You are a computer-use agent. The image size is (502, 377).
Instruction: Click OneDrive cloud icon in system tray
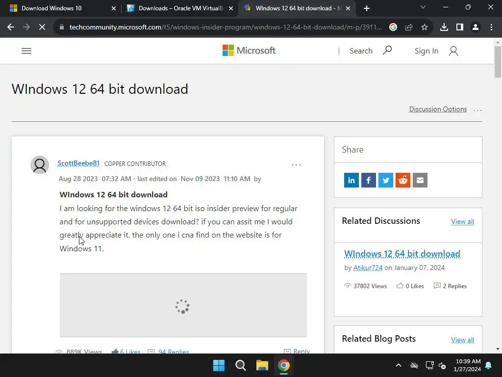click(414, 365)
